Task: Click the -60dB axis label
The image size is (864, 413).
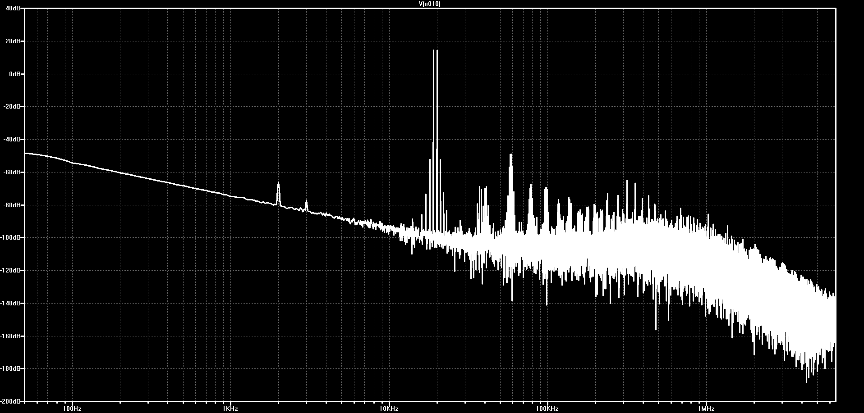Action: pos(13,172)
